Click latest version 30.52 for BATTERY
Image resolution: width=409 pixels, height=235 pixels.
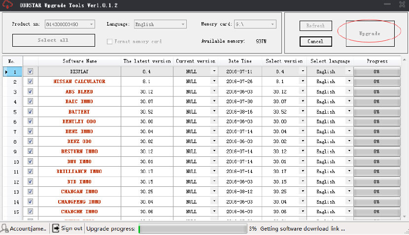(146, 112)
